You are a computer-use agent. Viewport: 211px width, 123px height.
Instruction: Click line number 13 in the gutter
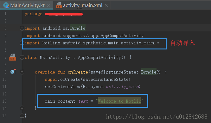(4, 101)
